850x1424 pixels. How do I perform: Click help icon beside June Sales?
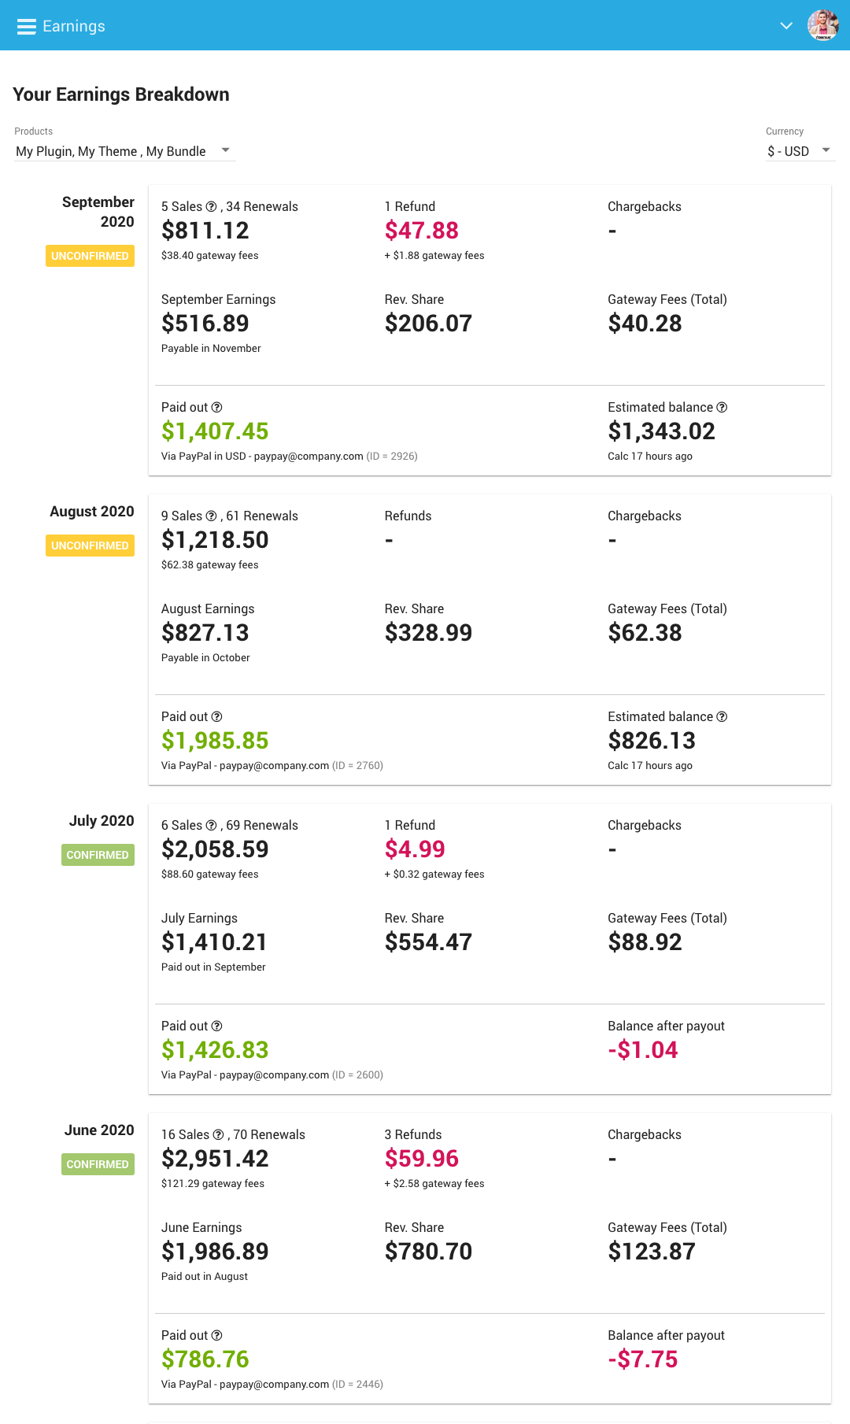pyautogui.click(x=218, y=1135)
